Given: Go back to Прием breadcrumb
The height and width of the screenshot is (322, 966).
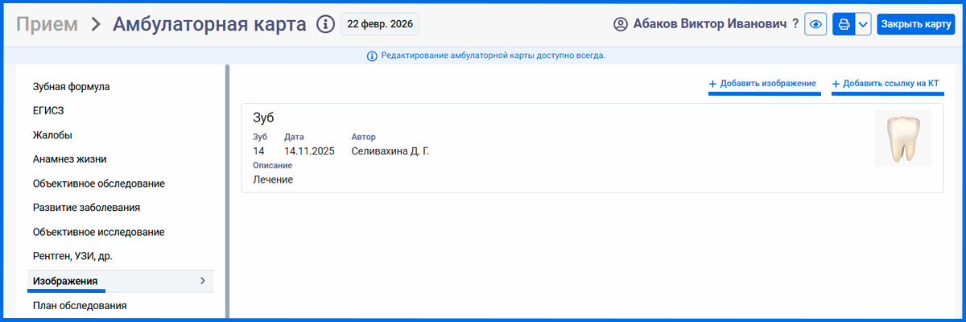Looking at the screenshot, I should point(47,24).
